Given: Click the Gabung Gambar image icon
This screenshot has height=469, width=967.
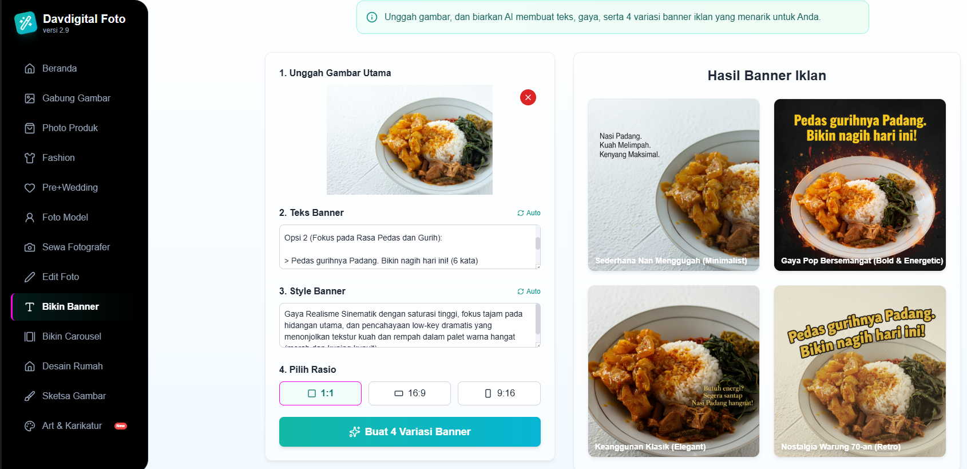Looking at the screenshot, I should pos(30,98).
